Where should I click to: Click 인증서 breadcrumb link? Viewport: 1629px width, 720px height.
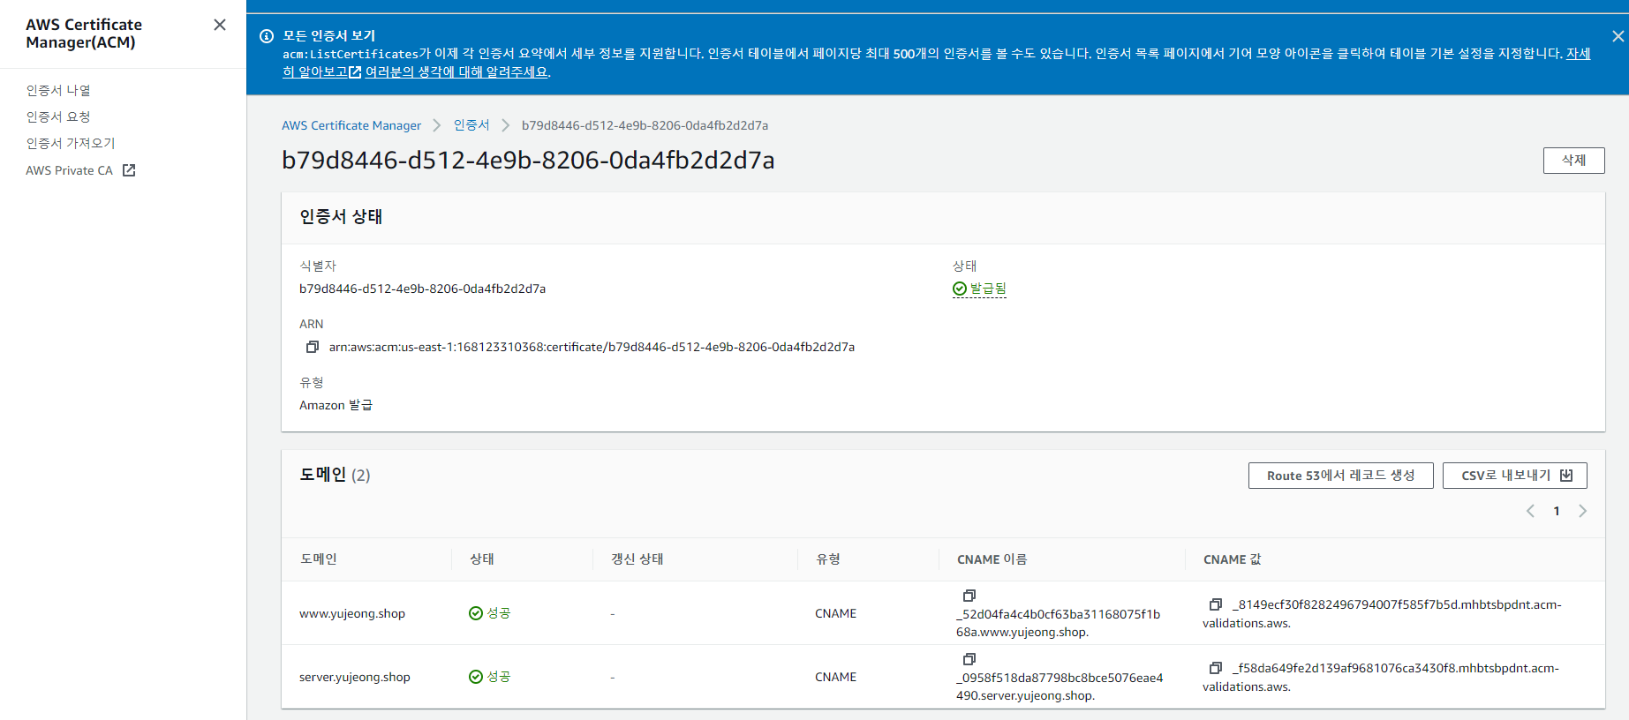(471, 125)
